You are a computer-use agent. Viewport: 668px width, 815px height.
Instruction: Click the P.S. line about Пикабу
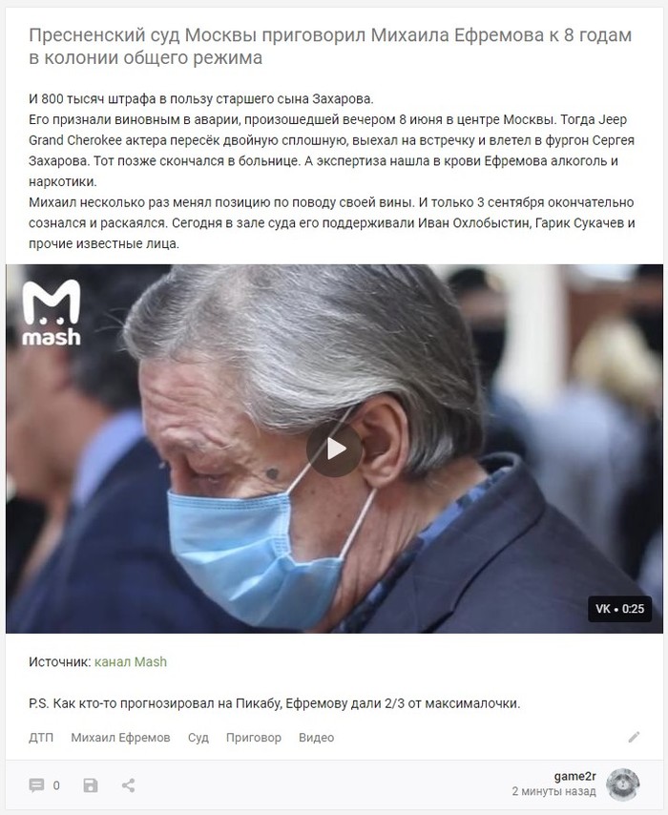pyautogui.click(x=275, y=703)
